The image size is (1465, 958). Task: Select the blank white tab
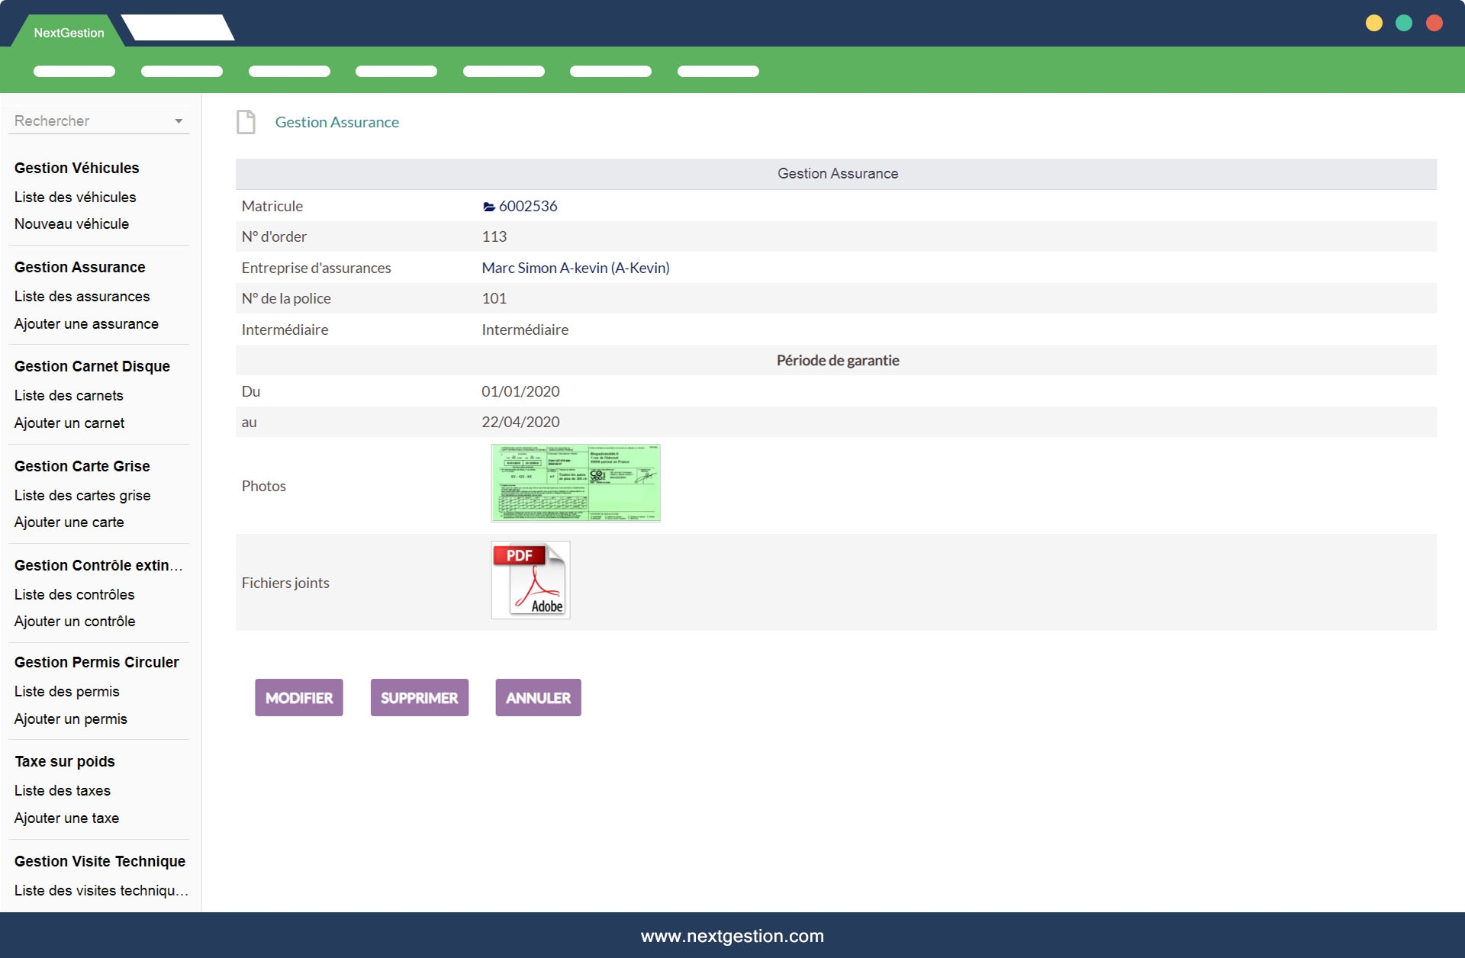coord(179,27)
